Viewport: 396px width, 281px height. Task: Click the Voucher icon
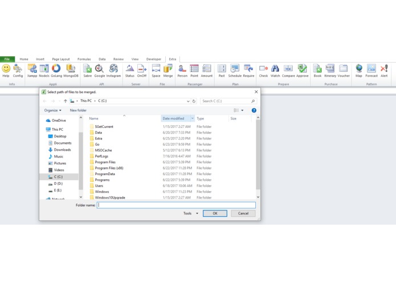click(x=344, y=68)
